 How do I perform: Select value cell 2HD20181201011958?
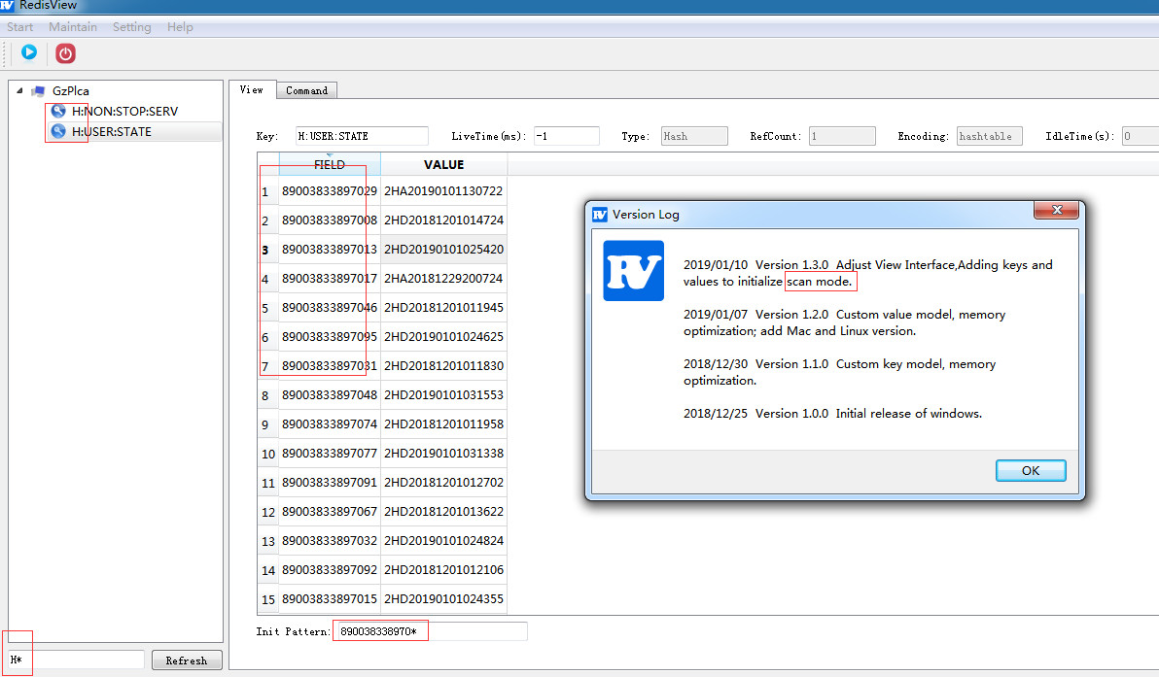tap(443, 423)
